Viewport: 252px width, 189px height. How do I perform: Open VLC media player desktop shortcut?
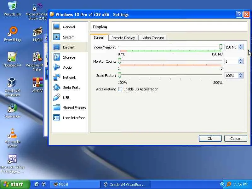point(12,133)
